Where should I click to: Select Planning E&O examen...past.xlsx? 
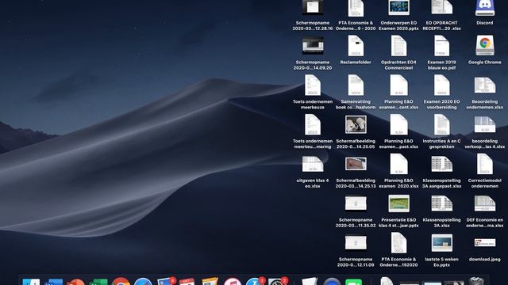[398, 125]
